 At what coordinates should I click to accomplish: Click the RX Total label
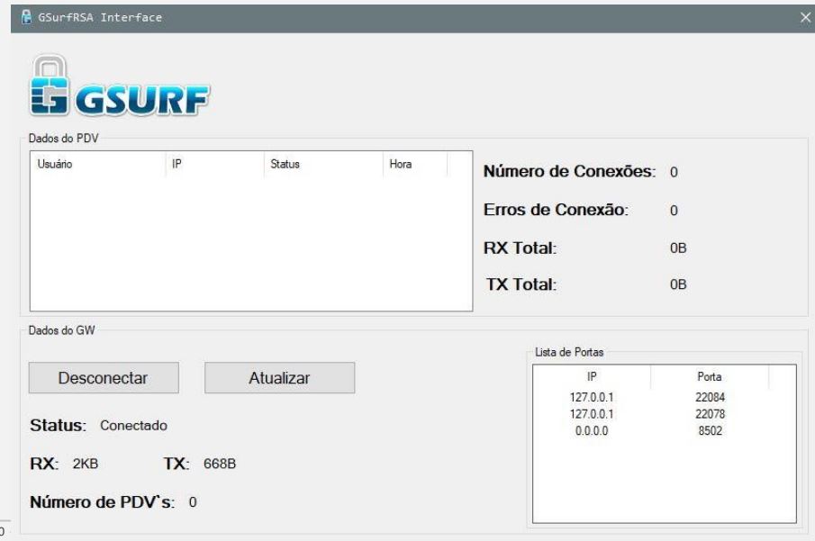pos(521,248)
